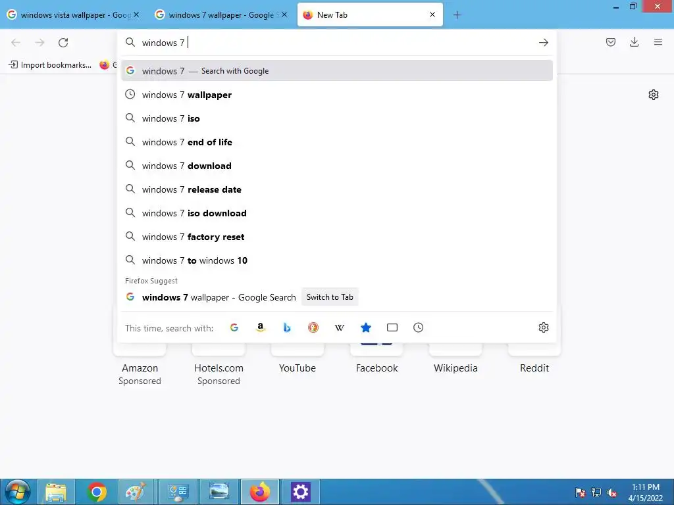Open search settings gear in dropdown

(x=543, y=327)
